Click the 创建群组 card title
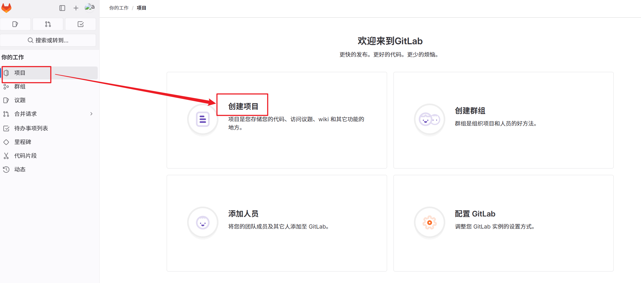Viewport: 641px width, 283px height. (x=470, y=111)
